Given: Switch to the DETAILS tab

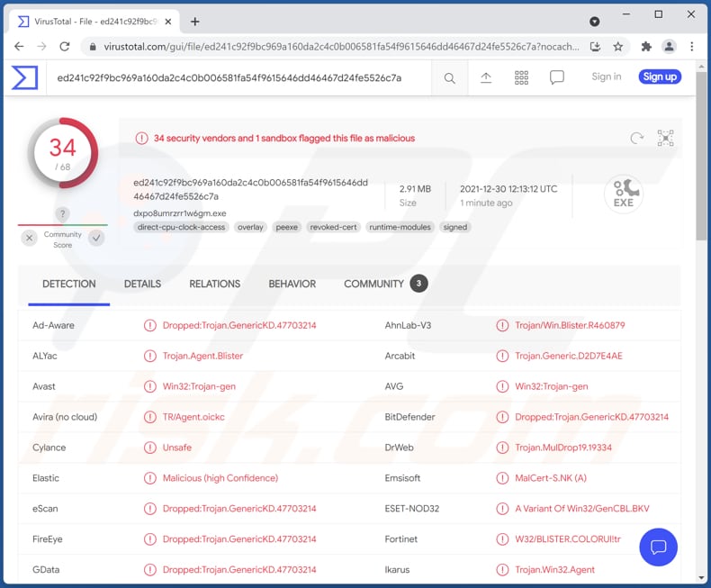Looking at the screenshot, I should point(142,284).
